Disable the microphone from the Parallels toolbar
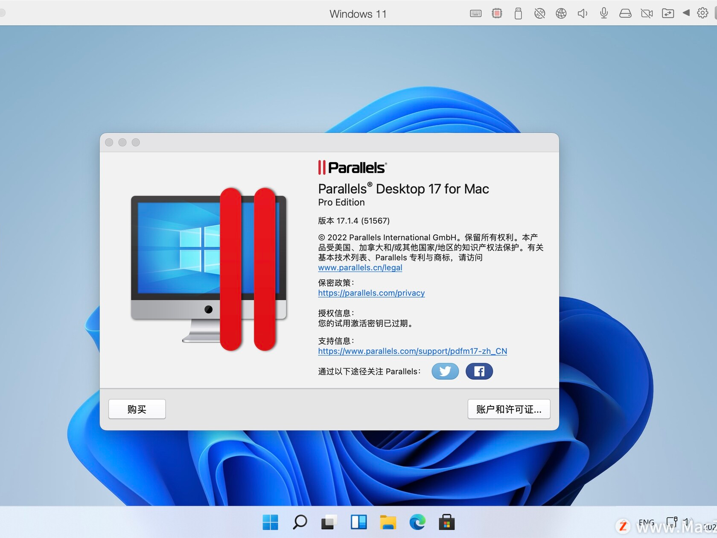 pos(603,13)
